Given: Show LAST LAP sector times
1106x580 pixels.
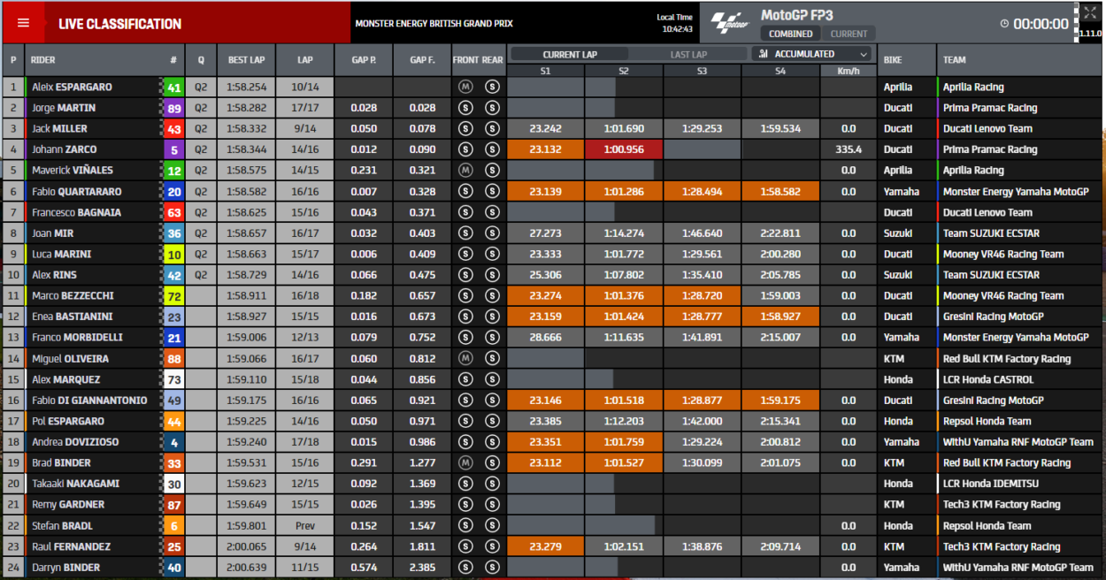Looking at the screenshot, I should (x=688, y=54).
